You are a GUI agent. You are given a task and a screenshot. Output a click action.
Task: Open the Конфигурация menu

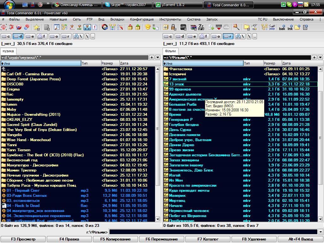[142, 19]
